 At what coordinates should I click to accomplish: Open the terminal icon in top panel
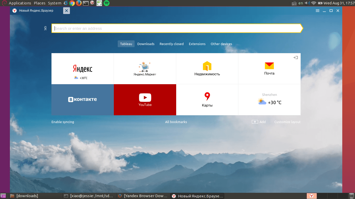tap(86, 3)
